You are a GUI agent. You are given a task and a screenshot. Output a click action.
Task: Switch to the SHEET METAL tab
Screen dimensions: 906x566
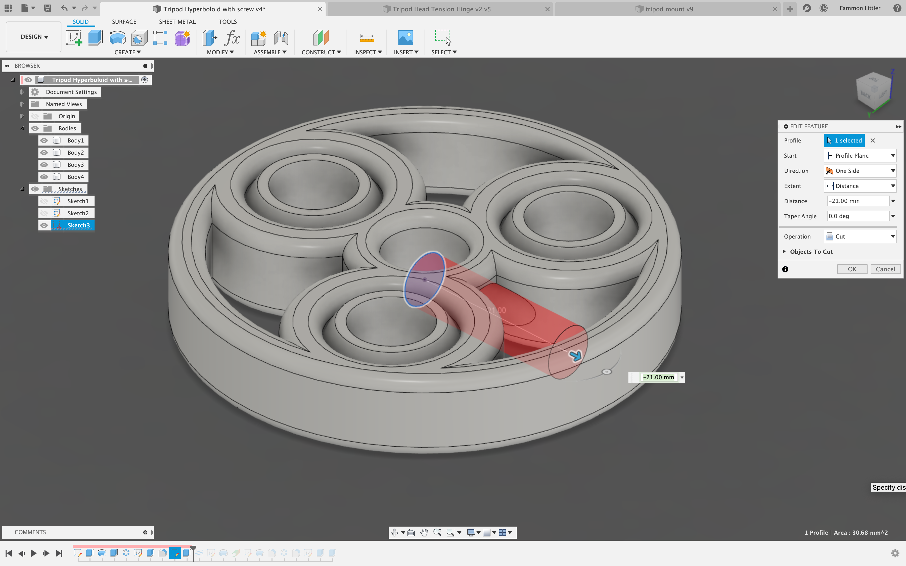click(177, 21)
